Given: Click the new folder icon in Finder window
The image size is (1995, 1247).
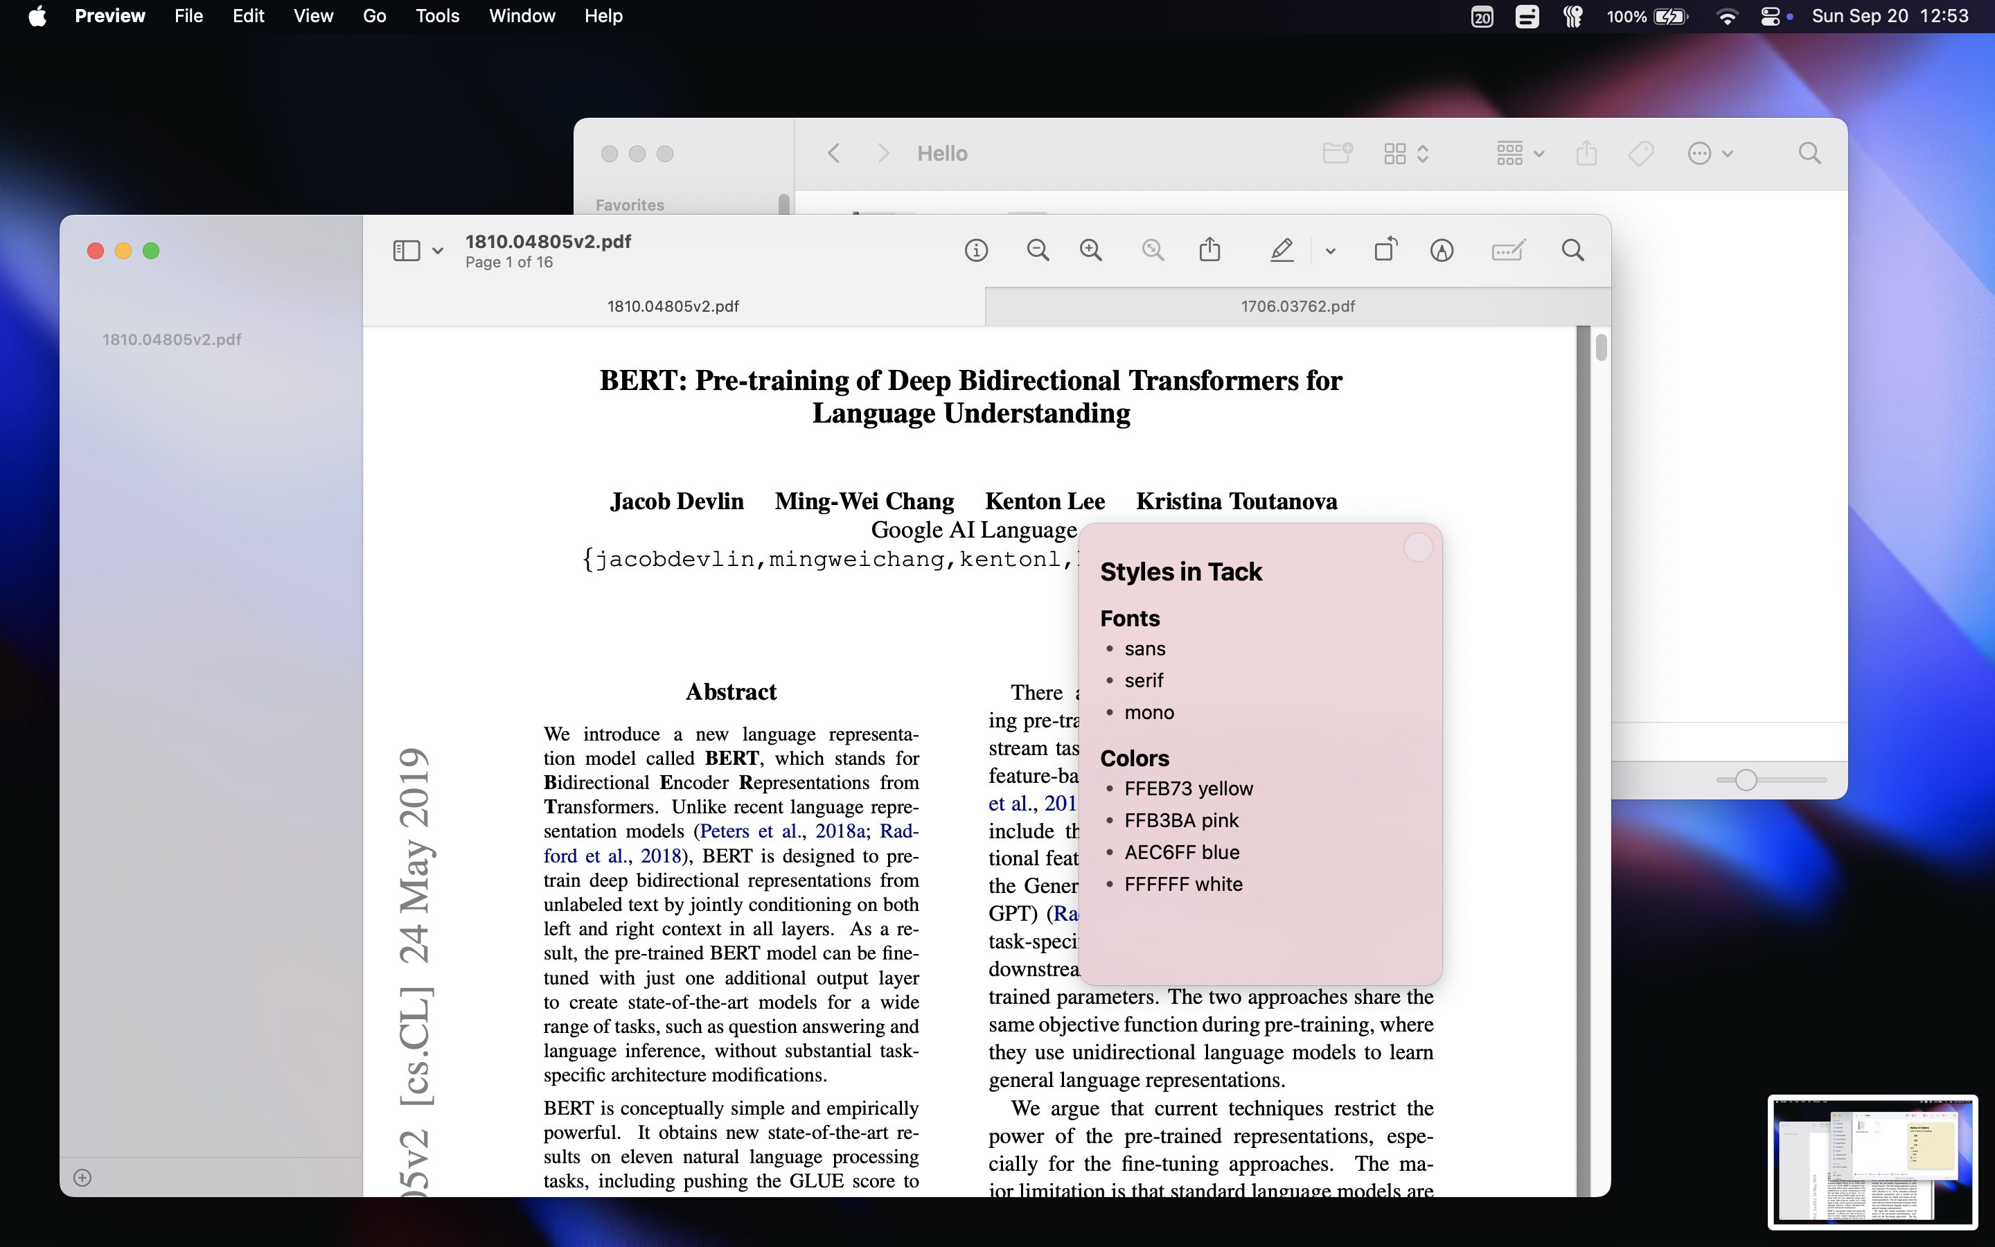Looking at the screenshot, I should (x=1337, y=152).
